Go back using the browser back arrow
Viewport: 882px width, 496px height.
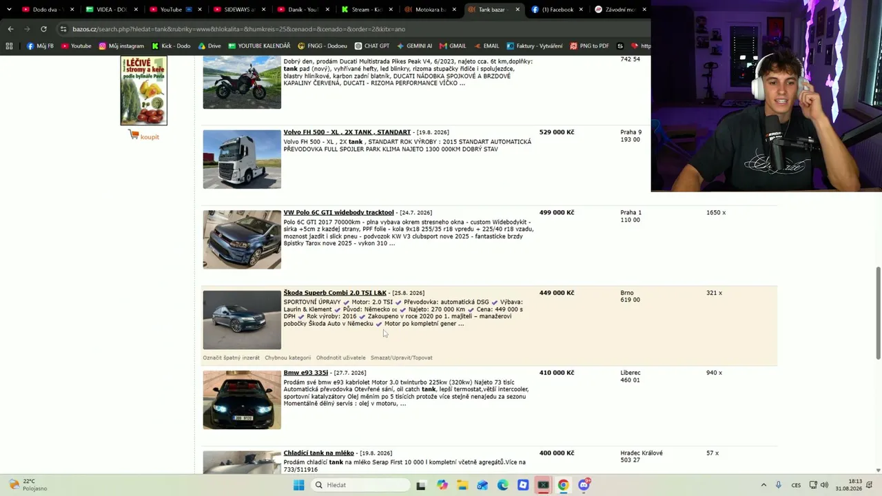[10, 29]
